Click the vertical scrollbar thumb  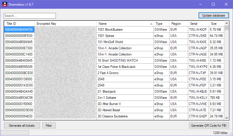click(227, 28)
